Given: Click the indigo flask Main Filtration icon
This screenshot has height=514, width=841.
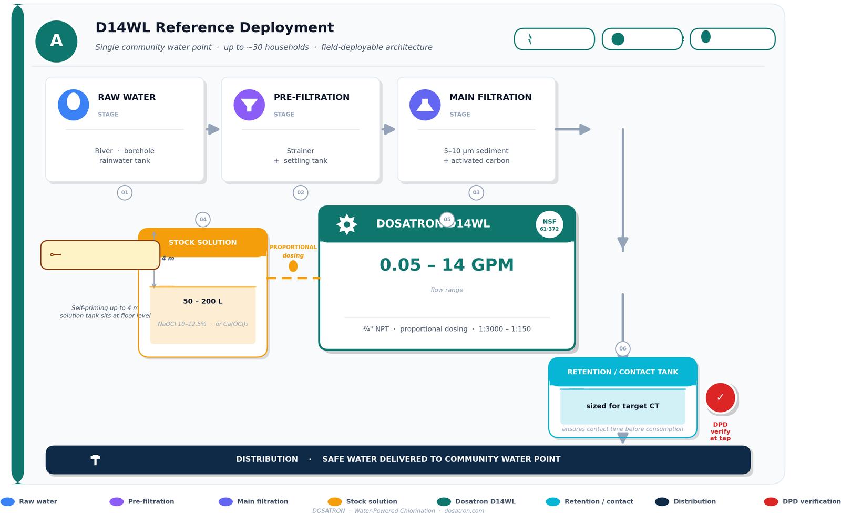Looking at the screenshot, I should pos(425,105).
